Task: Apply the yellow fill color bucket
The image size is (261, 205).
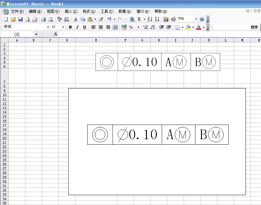Action: pos(188,27)
